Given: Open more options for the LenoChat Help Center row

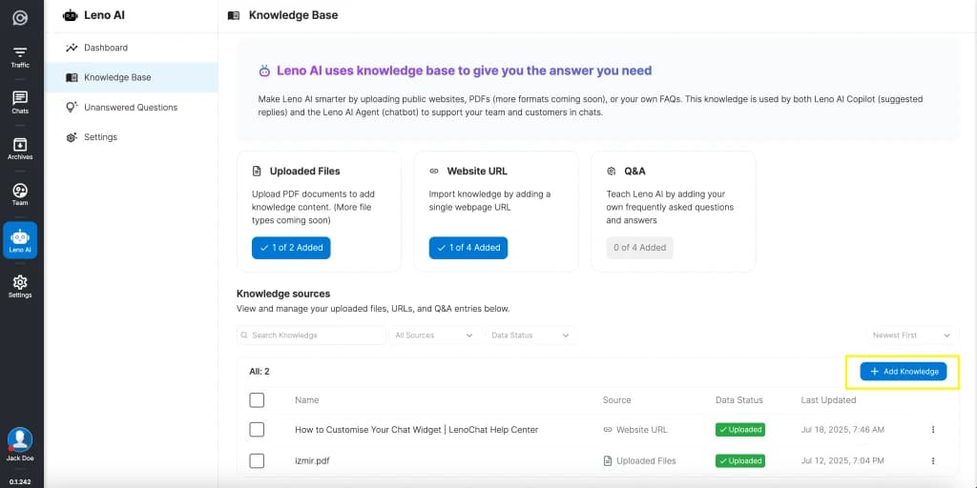Looking at the screenshot, I should [933, 430].
